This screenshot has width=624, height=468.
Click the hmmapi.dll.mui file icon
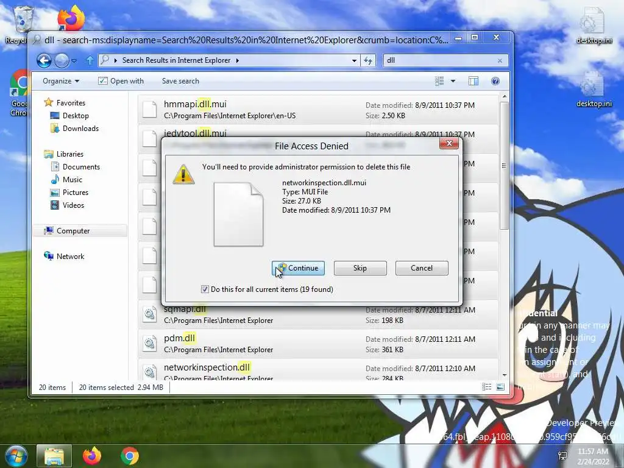[150, 110]
